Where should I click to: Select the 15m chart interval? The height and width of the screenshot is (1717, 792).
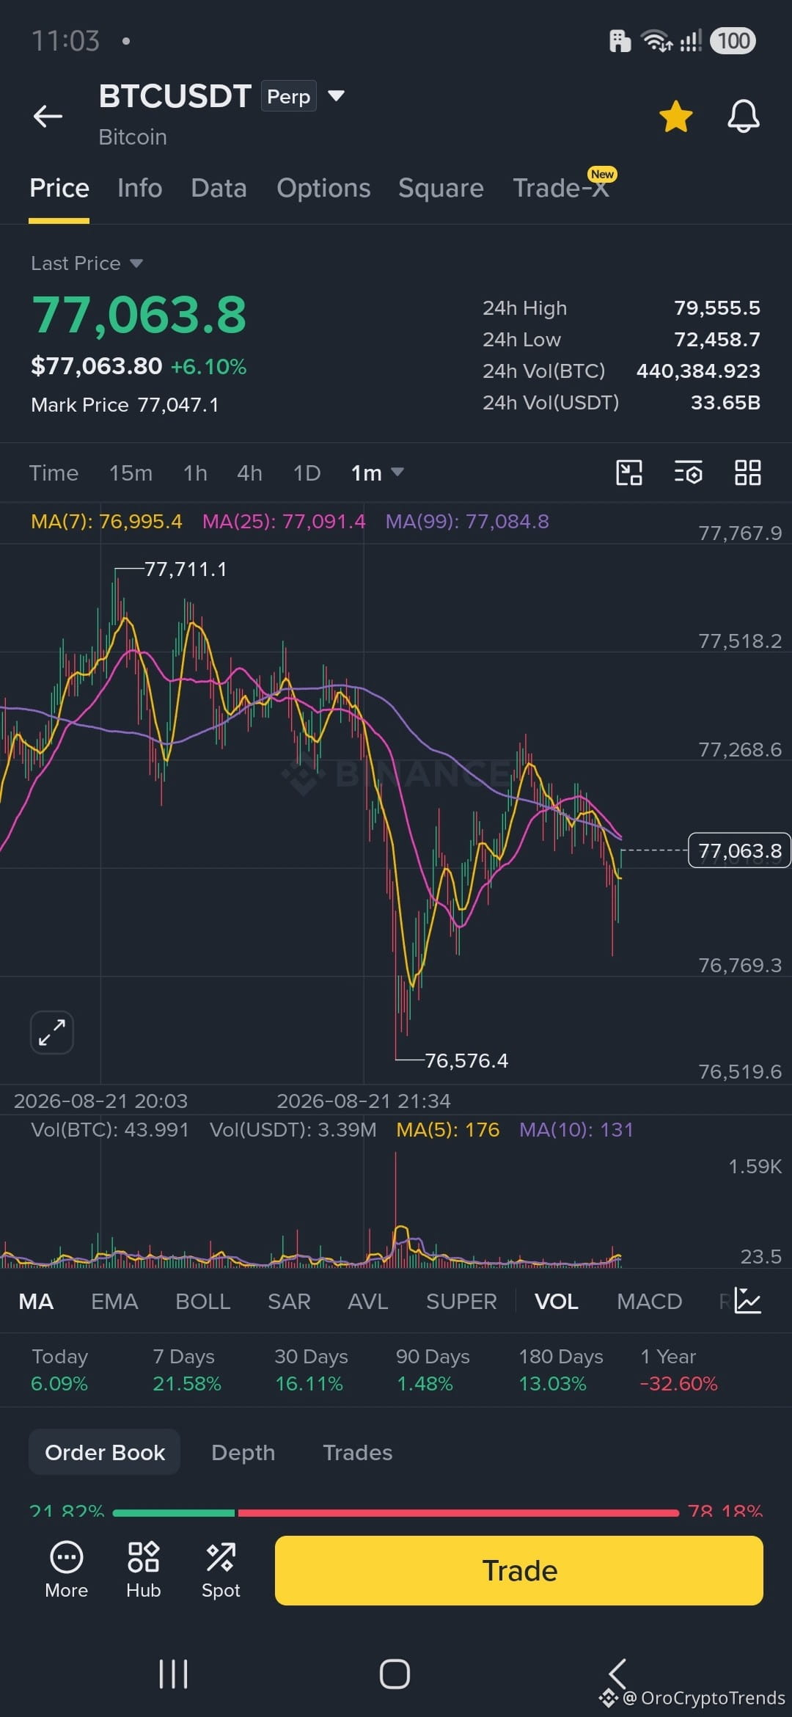point(131,473)
